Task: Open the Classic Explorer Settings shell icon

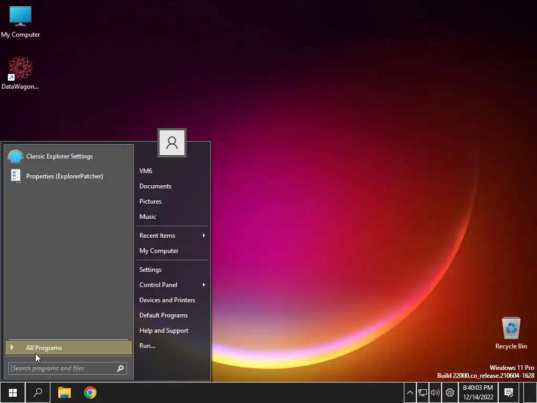Action: [15, 156]
